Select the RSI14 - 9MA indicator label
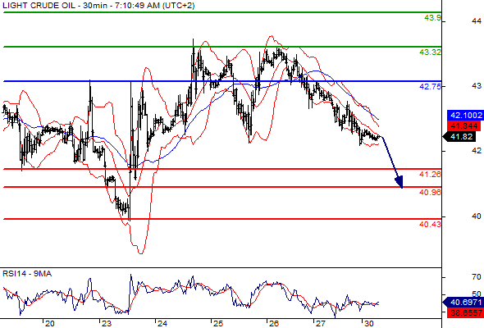The image size is (484, 328). [x=27, y=274]
